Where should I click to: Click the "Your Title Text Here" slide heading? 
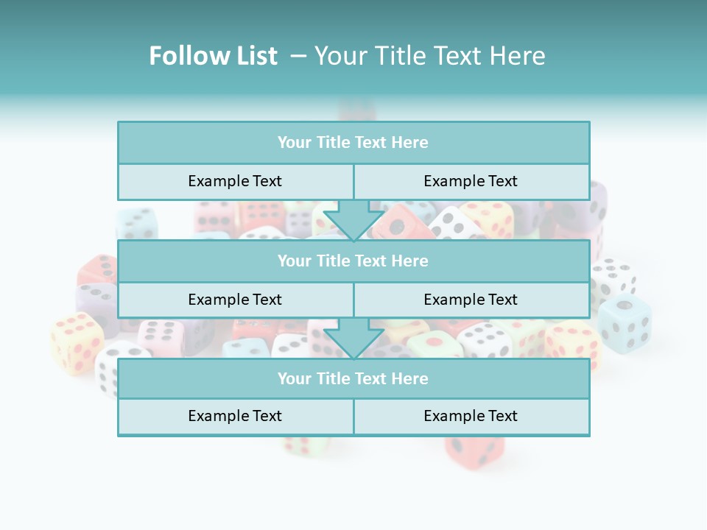[x=430, y=56]
